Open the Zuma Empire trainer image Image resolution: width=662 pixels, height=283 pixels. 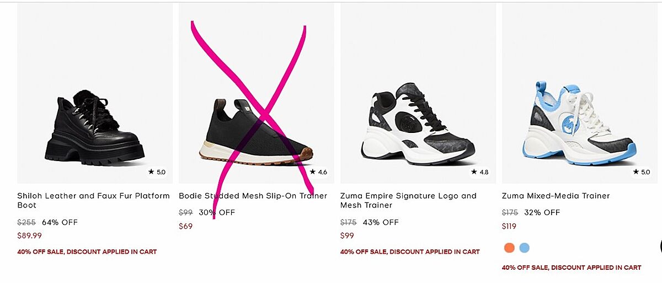tap(418, 93)
